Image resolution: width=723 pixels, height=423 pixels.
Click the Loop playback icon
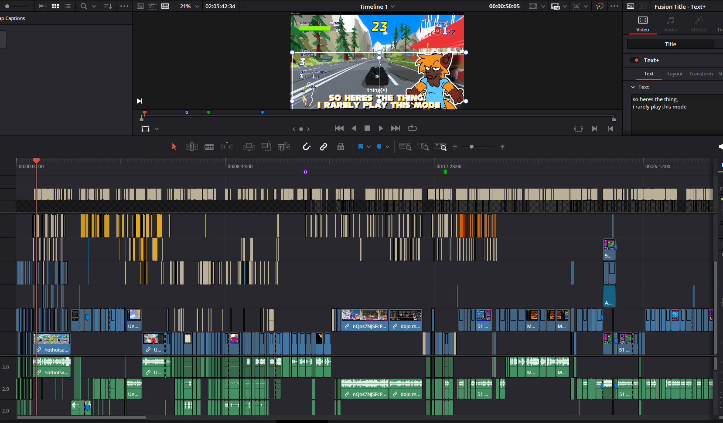pos(412,128)
